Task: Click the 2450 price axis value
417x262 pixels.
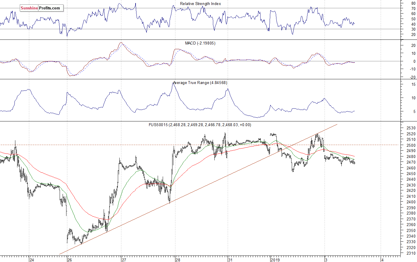Action: (x=411, y=174)
